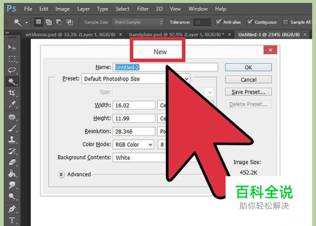
Task: Expand the Advanced section
Action: point(61,174)
